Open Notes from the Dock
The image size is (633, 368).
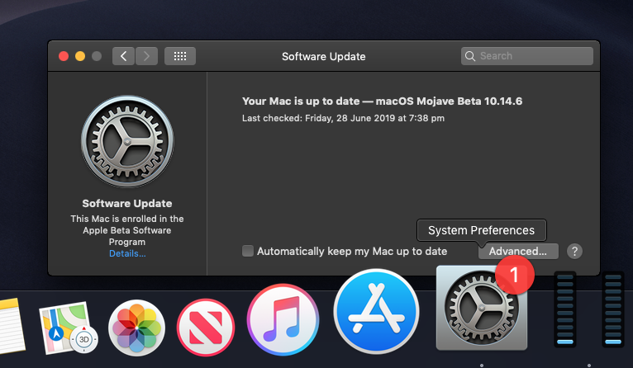click(11, 327)
